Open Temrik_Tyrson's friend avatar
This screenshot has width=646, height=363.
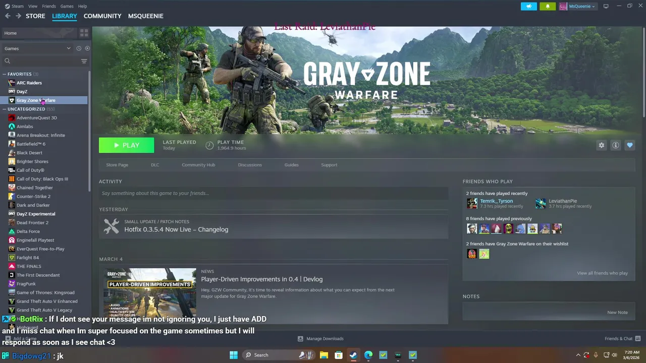[472, 203]
